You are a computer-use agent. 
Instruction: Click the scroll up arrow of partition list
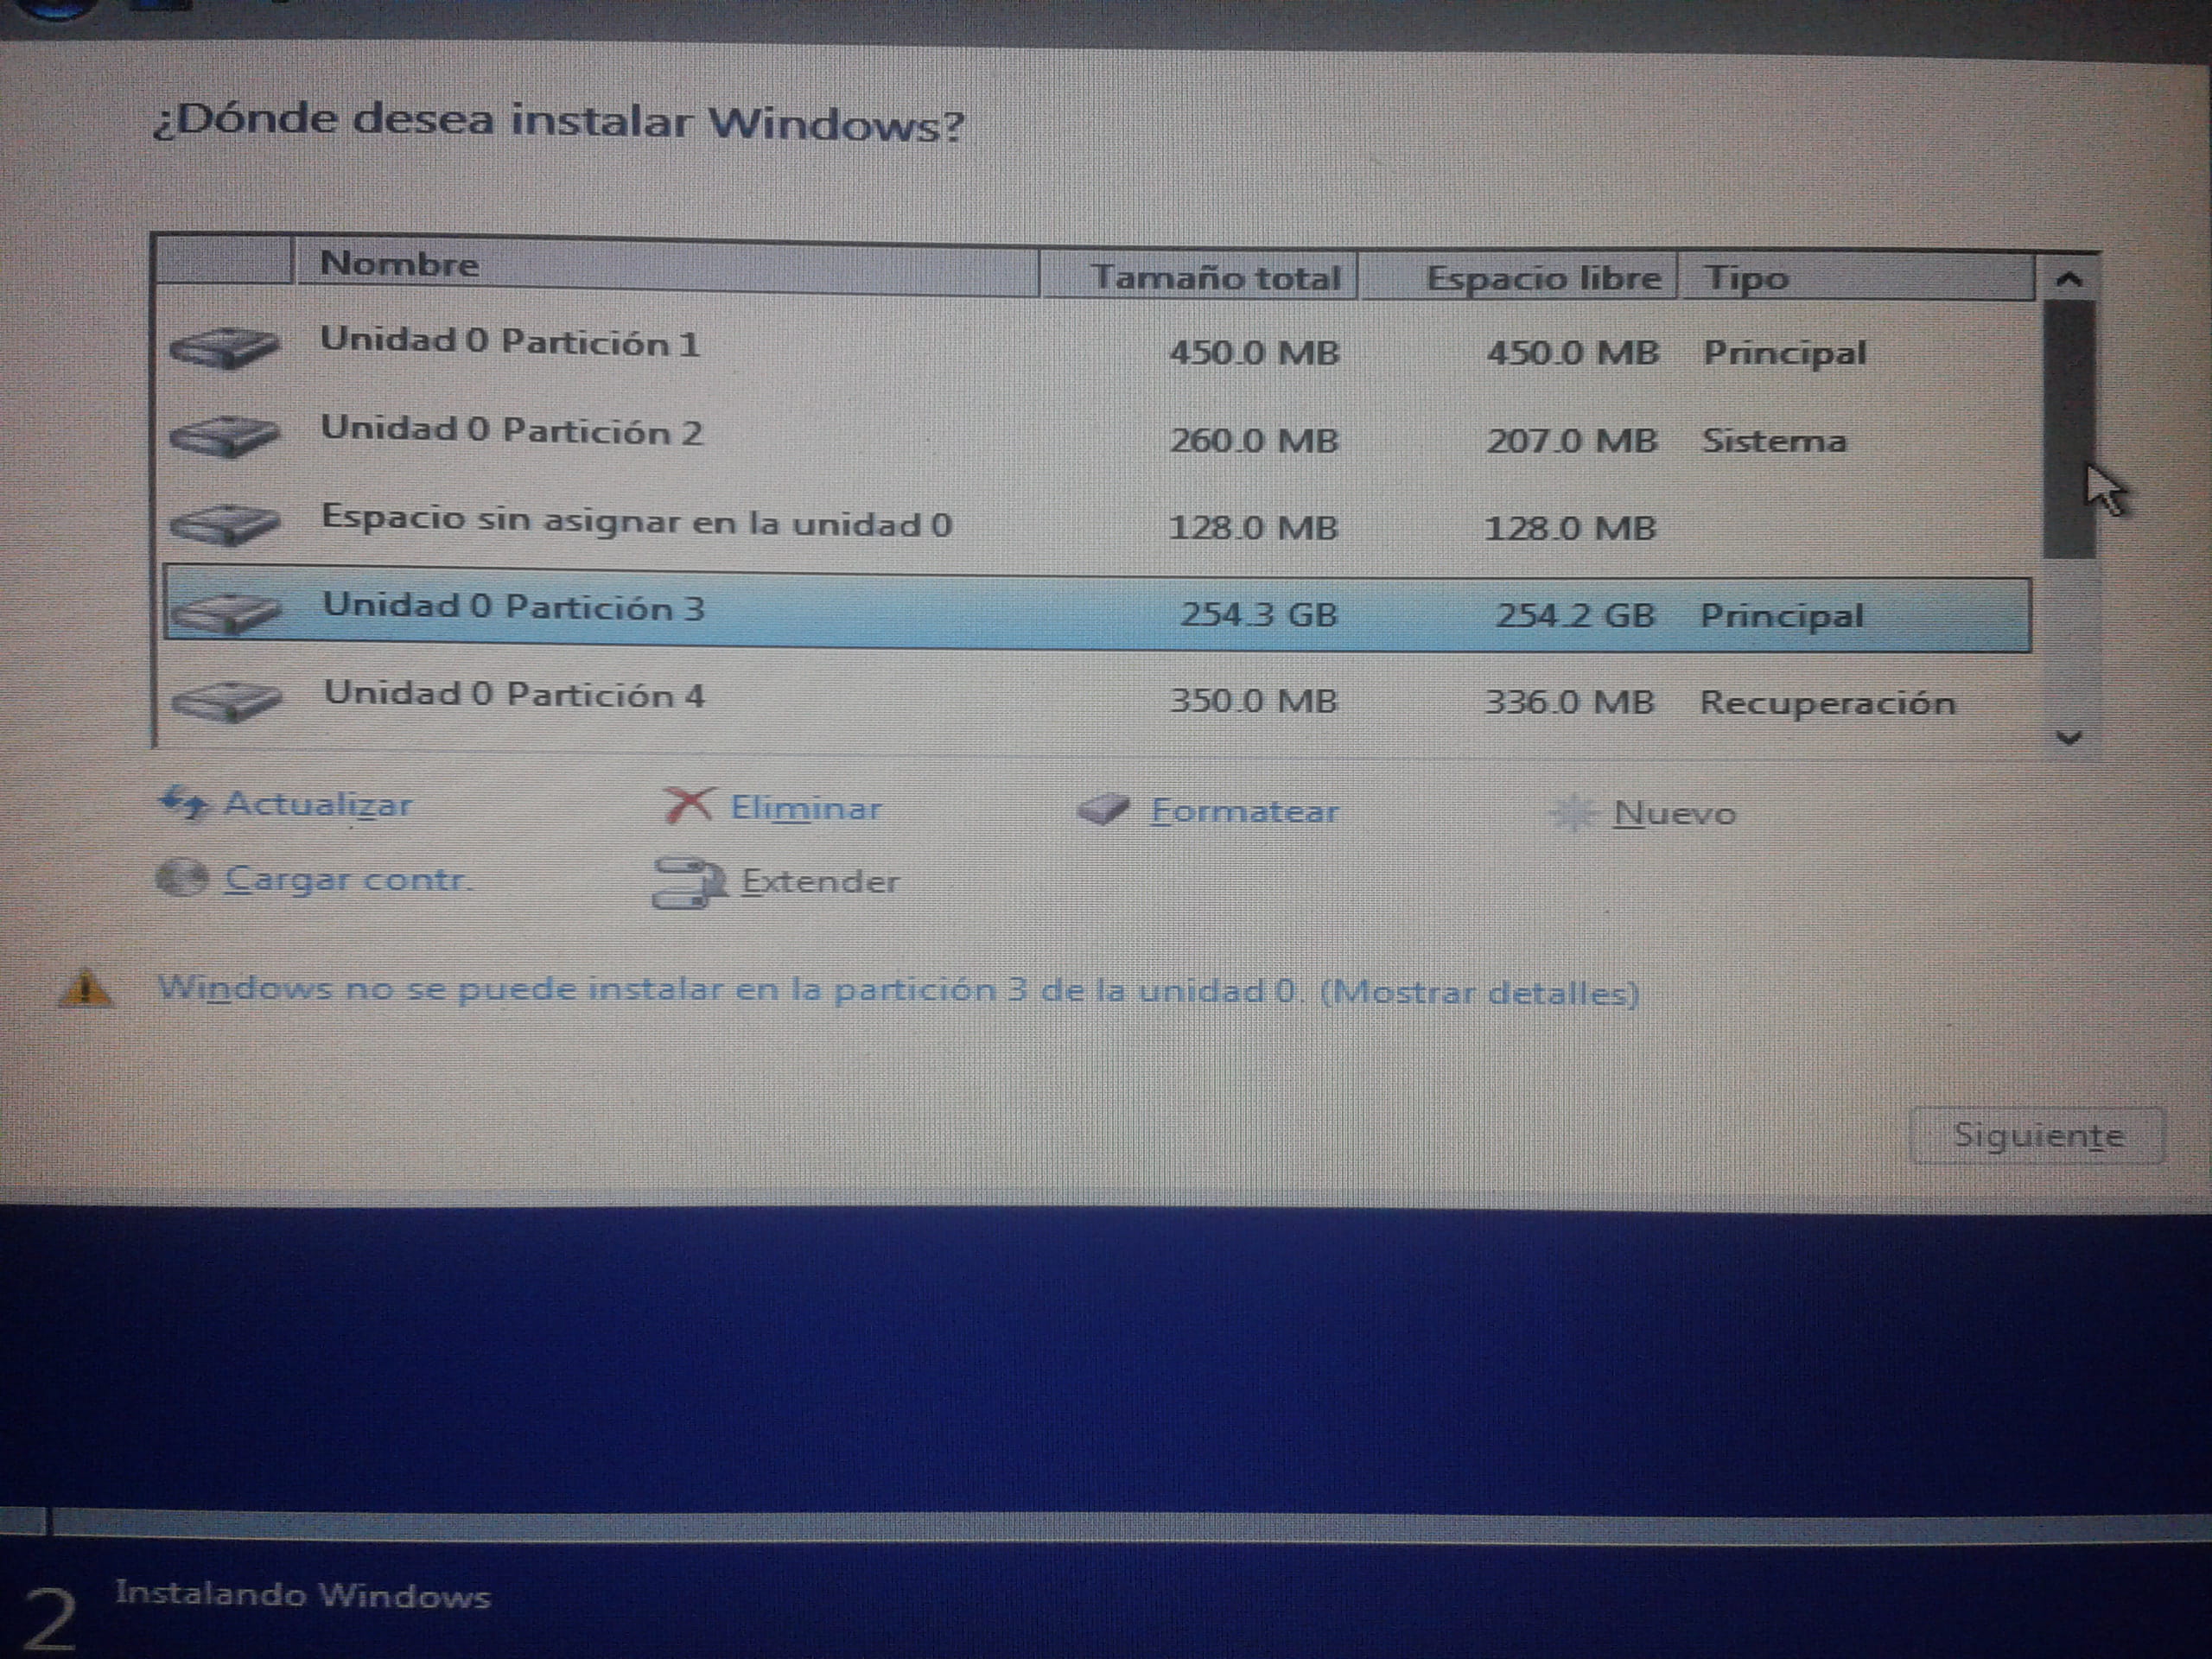tap(2069, 279)
